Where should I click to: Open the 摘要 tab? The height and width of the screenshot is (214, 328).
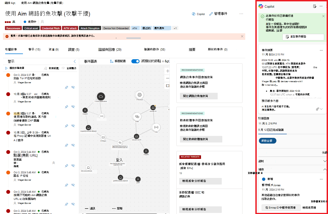192,49
